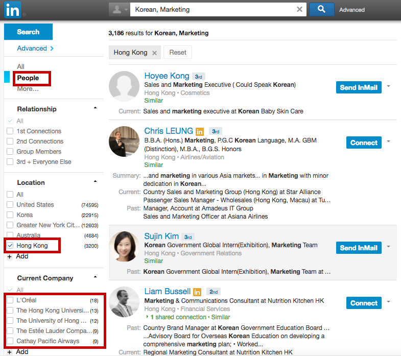This screenshot has height=356, width=401.
Task: Check the United States location checkbox
Action: (x=10, y=205)
